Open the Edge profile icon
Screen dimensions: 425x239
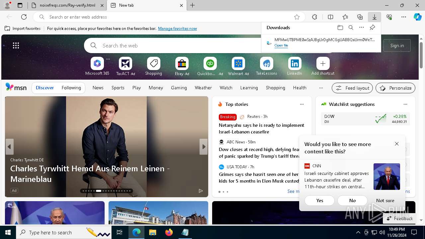pos(7,5)
